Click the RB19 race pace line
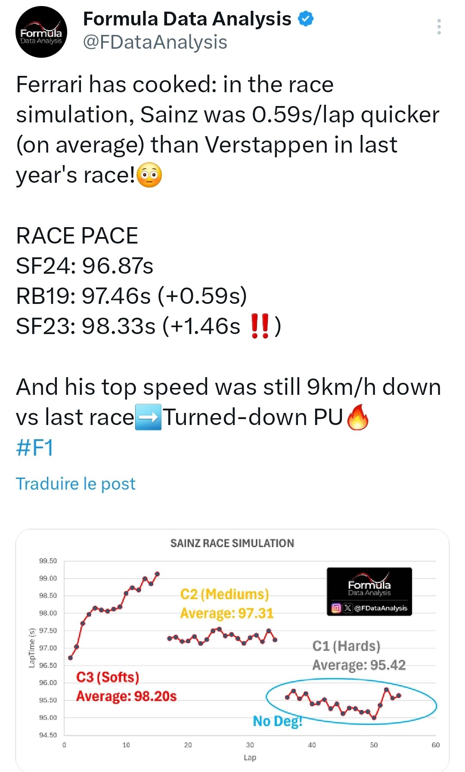 (x=131, y=296)
